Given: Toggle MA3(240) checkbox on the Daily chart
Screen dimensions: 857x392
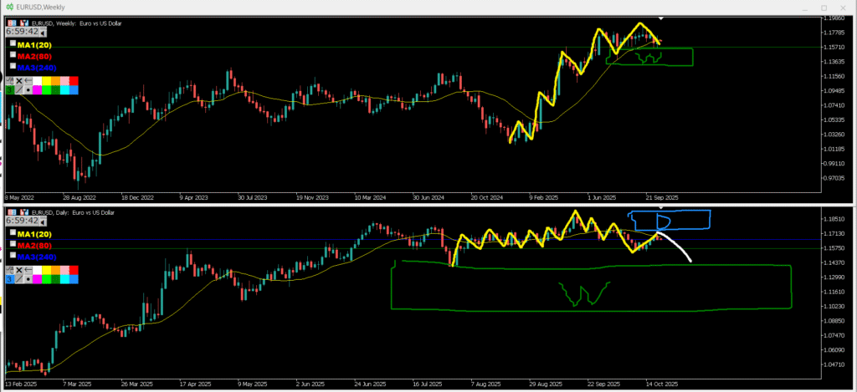Looking at the screenshot, I should pos(13,256).
